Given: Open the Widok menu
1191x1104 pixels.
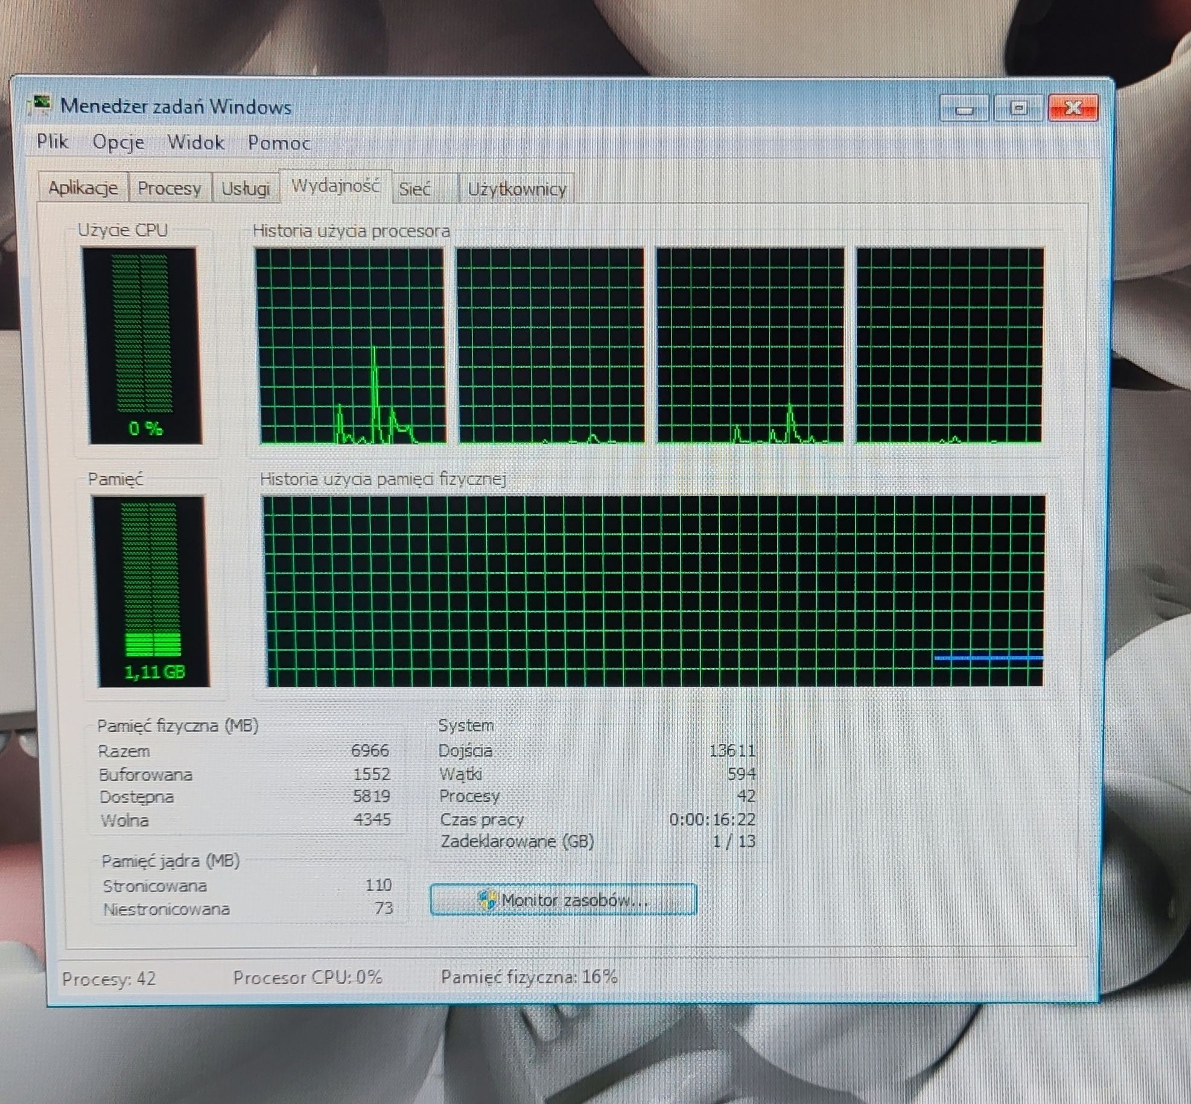Looking at the screenshot, I should (x=195, y=142).
